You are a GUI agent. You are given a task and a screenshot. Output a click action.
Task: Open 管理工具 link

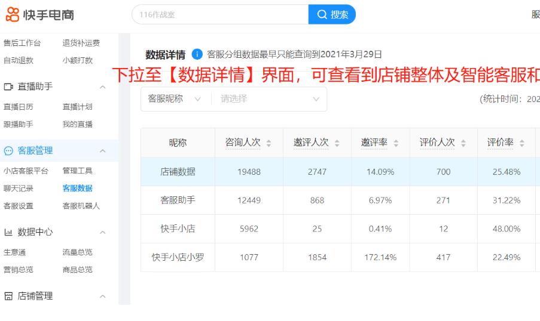click(78, 171)
